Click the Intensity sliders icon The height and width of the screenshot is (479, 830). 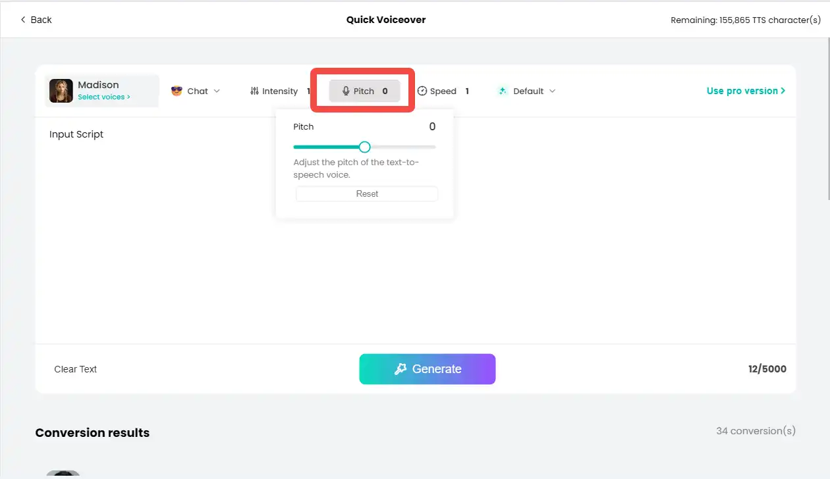click(254, 91)
